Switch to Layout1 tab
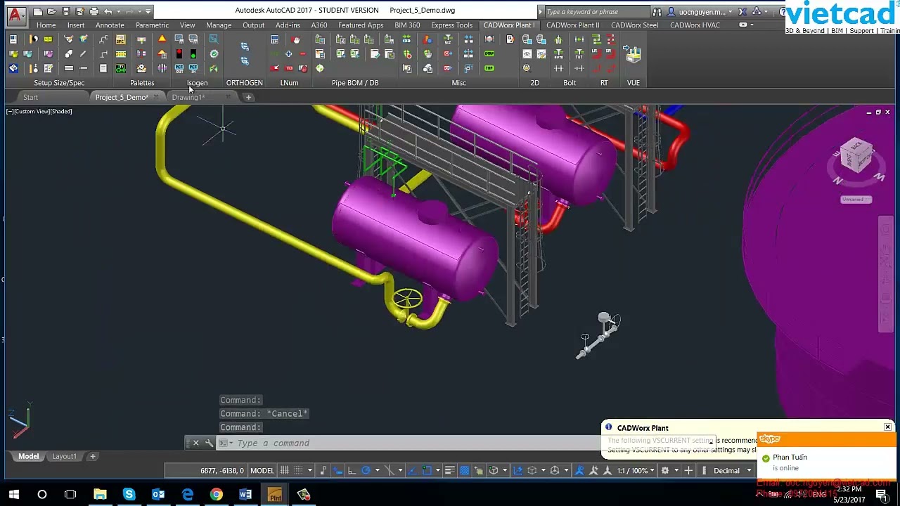The width and height of the screenshot is (900, 506). [64, 457]
